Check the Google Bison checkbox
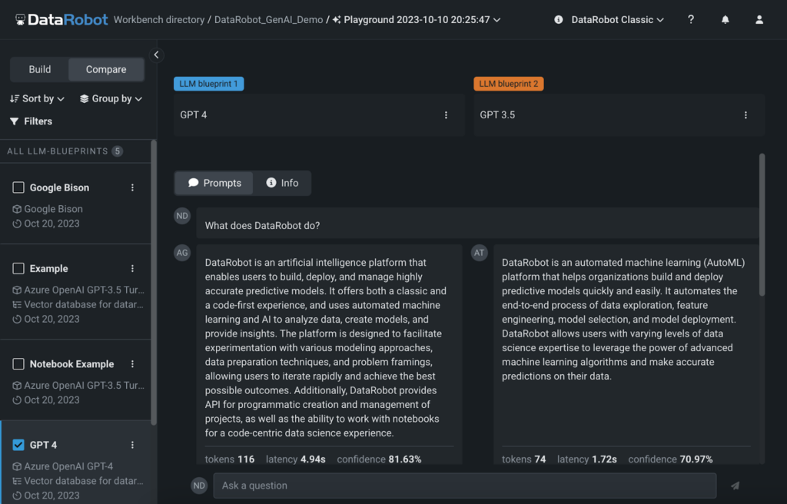The image size is (787, 504). (18, 187)
